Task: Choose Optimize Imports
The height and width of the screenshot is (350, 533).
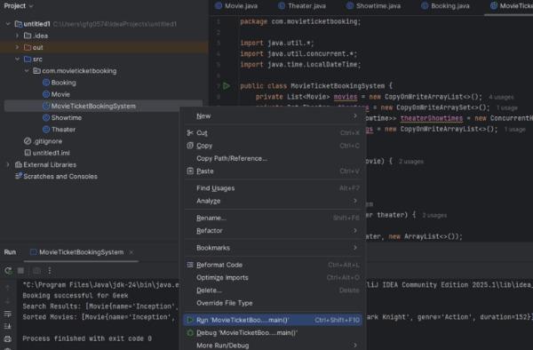Action: [x=273, y=278]
